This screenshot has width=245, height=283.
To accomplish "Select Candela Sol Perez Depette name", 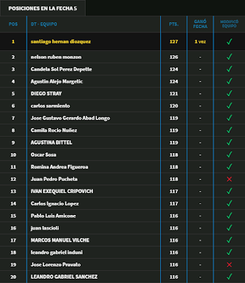I will 61,69.
